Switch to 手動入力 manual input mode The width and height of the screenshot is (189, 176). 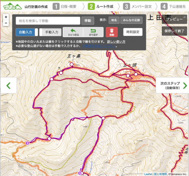click(50, 32)
